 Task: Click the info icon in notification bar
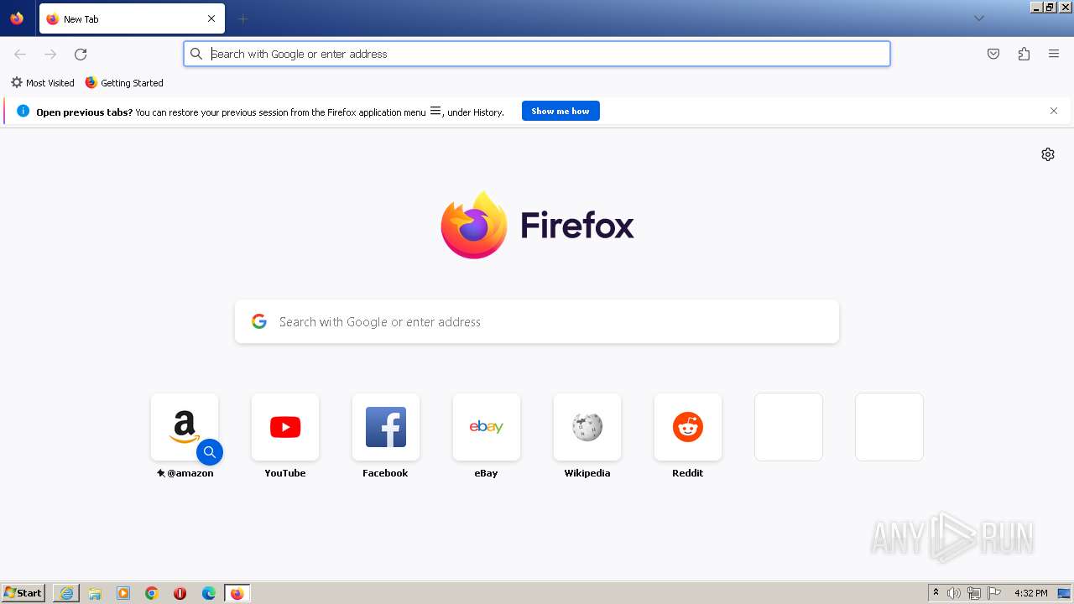coord(23,111)
